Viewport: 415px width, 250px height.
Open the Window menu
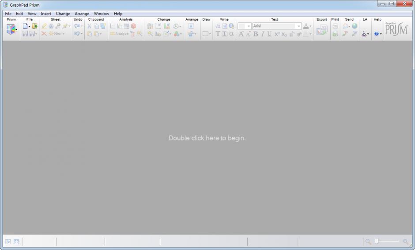102,14
